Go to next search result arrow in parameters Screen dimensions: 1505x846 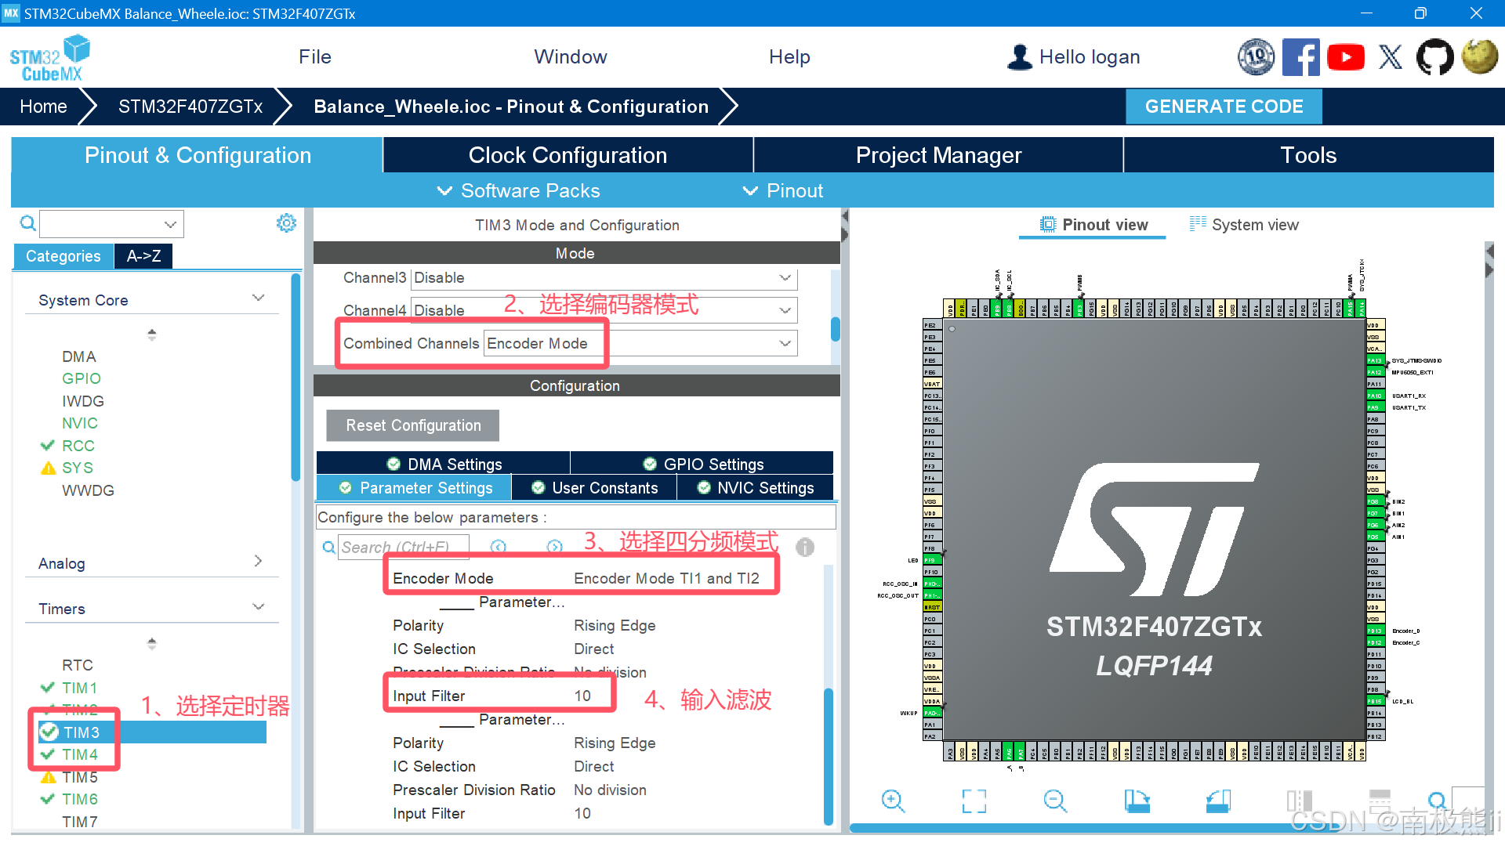555,547
